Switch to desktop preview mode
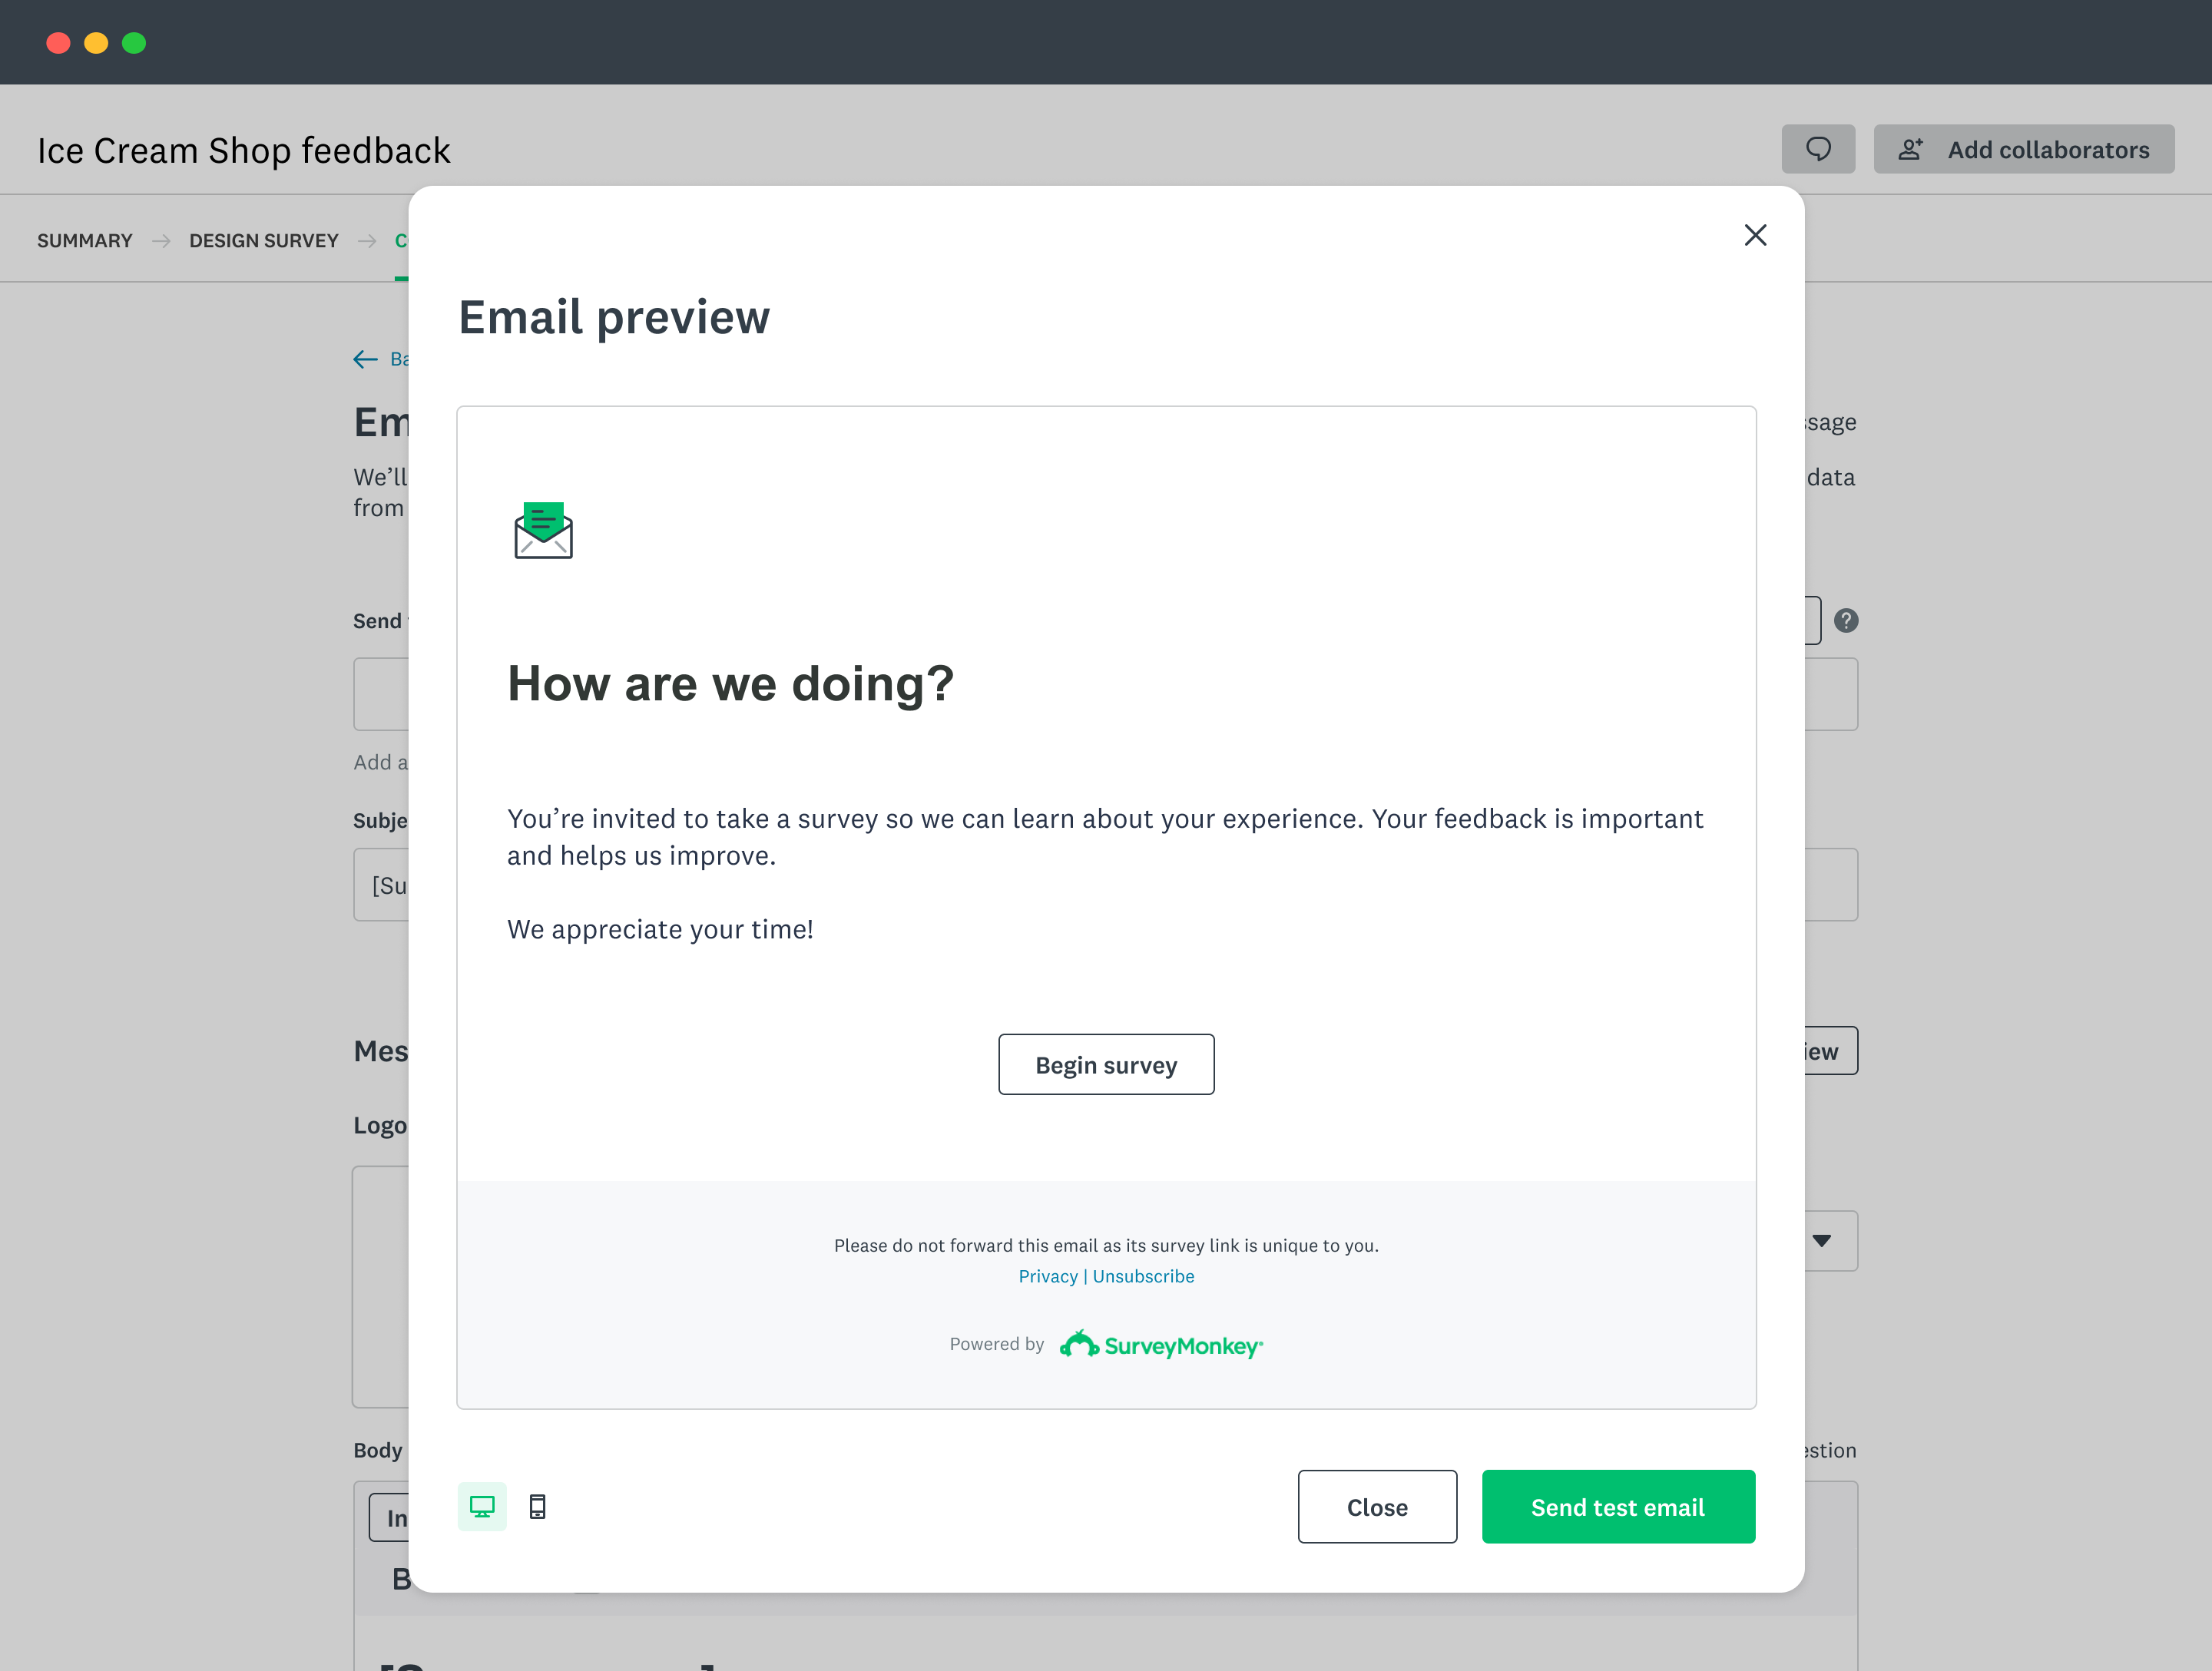Screen dimensions: 2212x1671 pos(482,1506)
